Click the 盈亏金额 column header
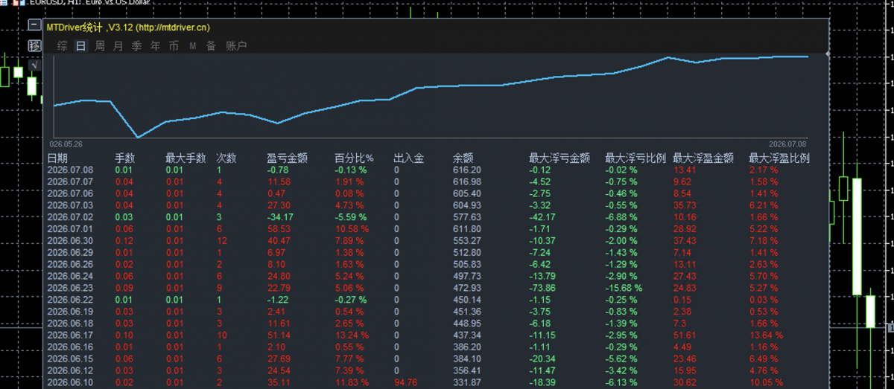The image size is (894, 389). [288, 158]
